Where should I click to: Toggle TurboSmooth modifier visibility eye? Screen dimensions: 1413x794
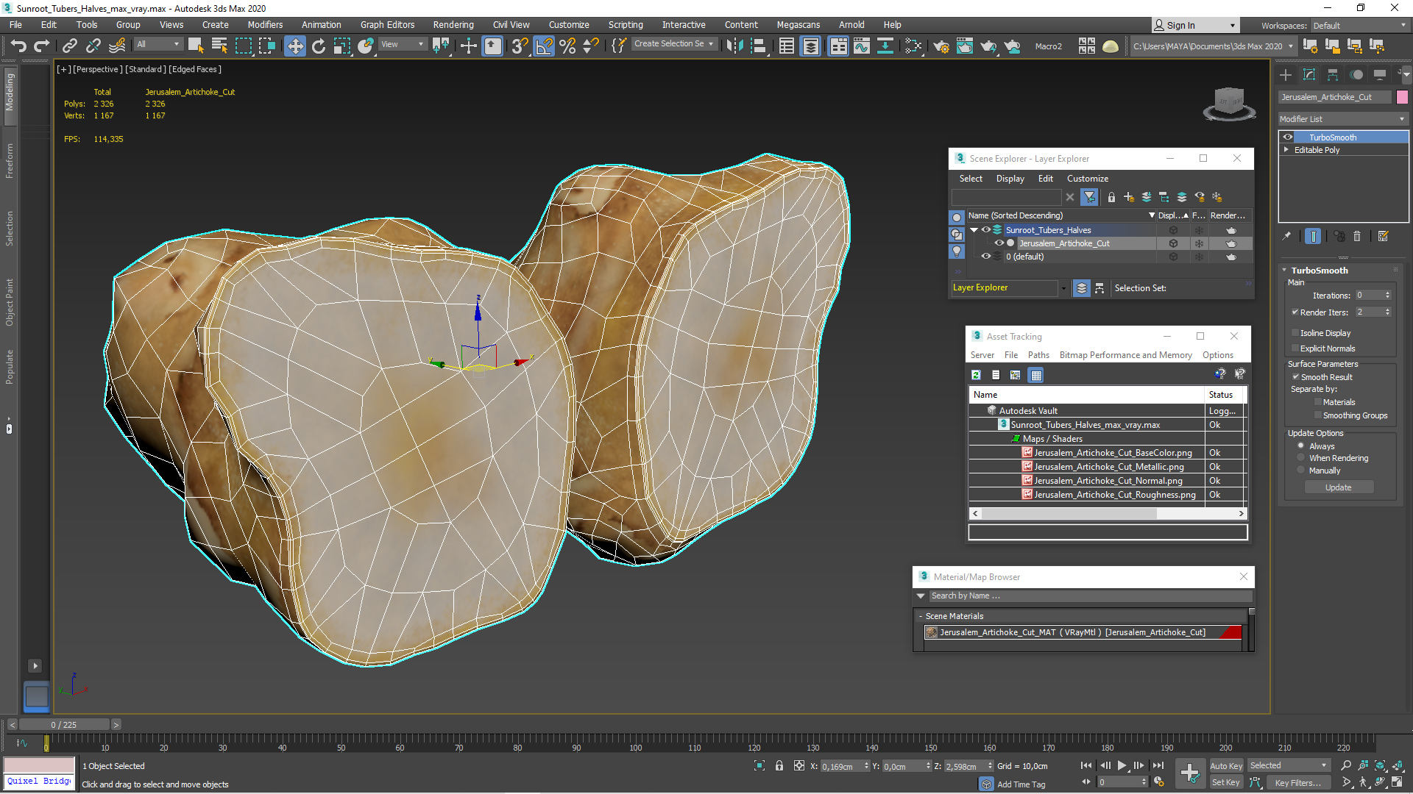pyautogui.click(x=1288, y=137)
